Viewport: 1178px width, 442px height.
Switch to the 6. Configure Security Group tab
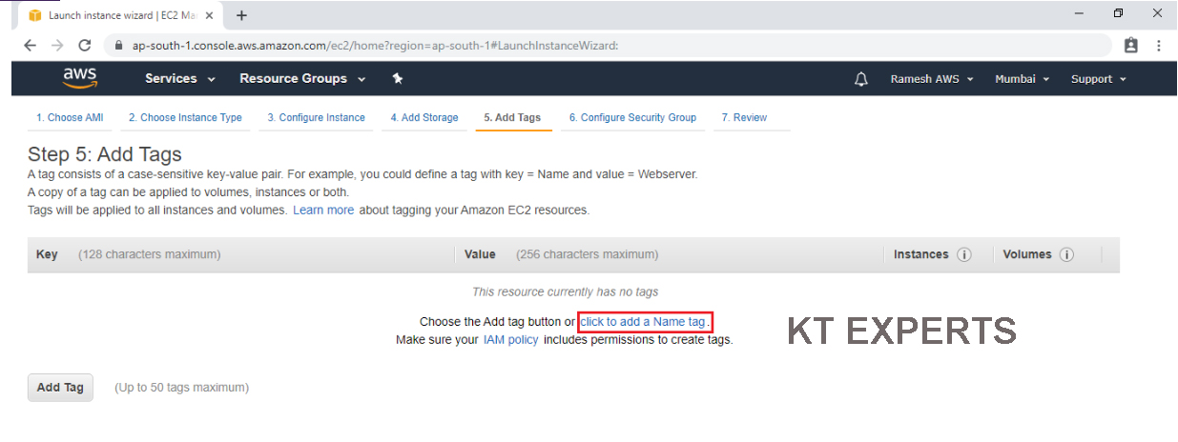[x=632, y=118]
